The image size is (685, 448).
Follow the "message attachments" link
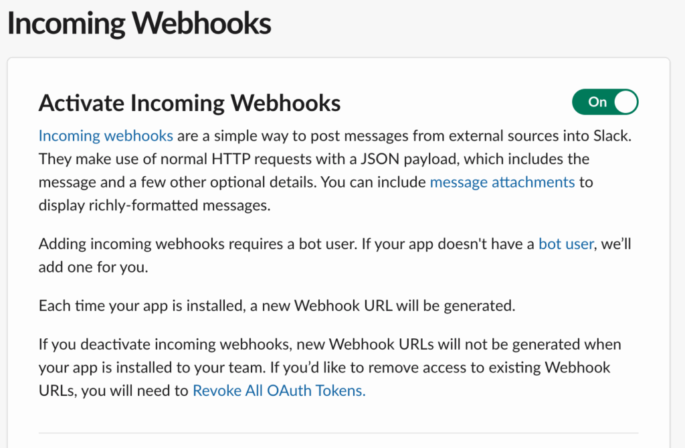click(502, 181)
